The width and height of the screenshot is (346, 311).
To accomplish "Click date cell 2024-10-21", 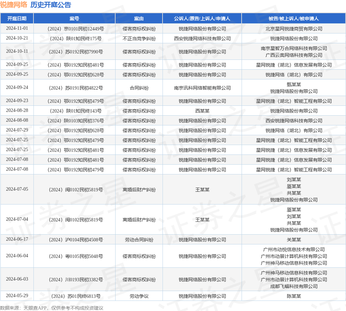I will point(17,38).
